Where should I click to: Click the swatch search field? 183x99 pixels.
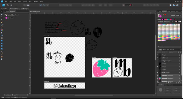click(169, 47)
